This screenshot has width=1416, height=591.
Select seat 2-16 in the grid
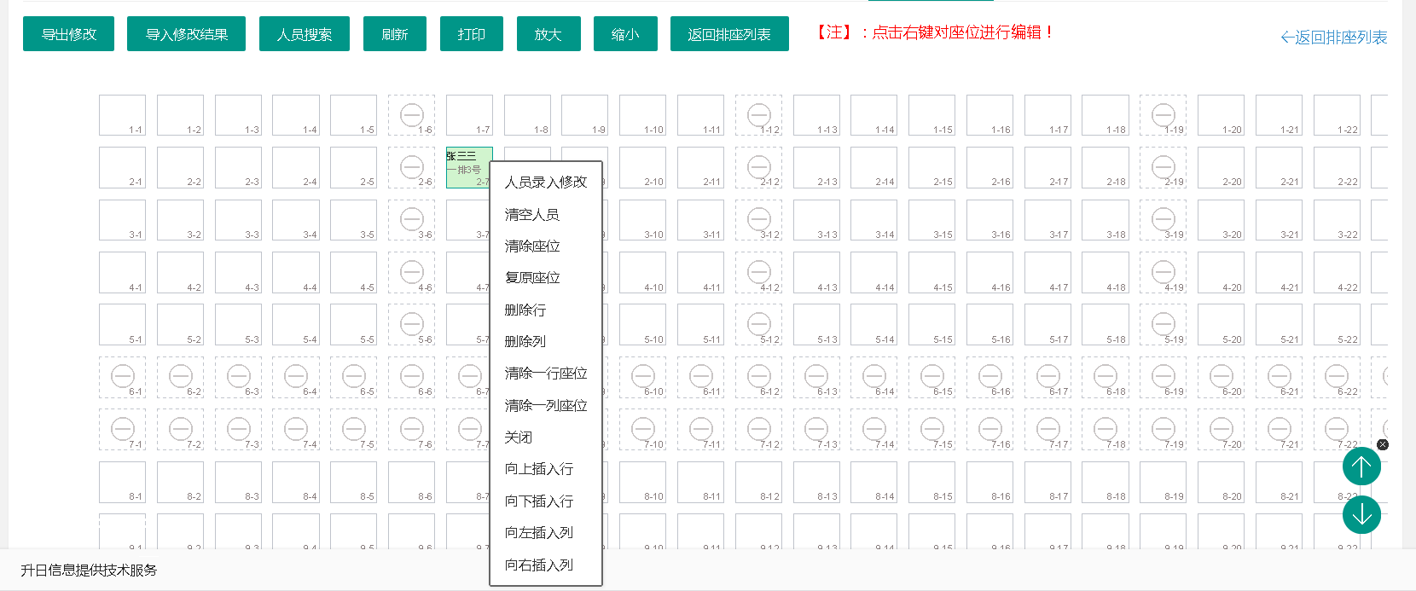point(989,168)
